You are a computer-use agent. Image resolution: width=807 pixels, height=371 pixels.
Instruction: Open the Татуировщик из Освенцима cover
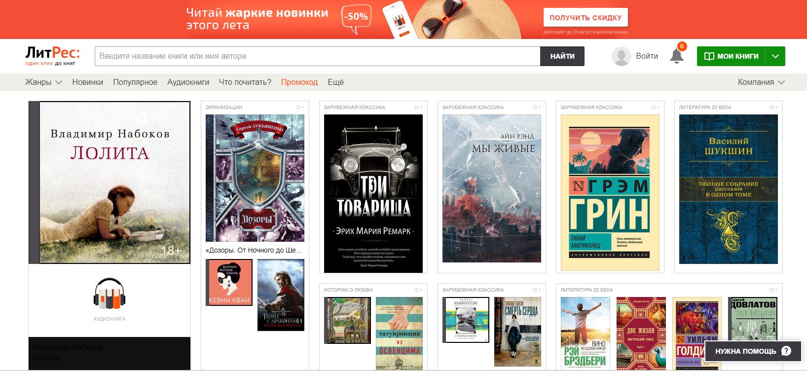pos(399,334)
